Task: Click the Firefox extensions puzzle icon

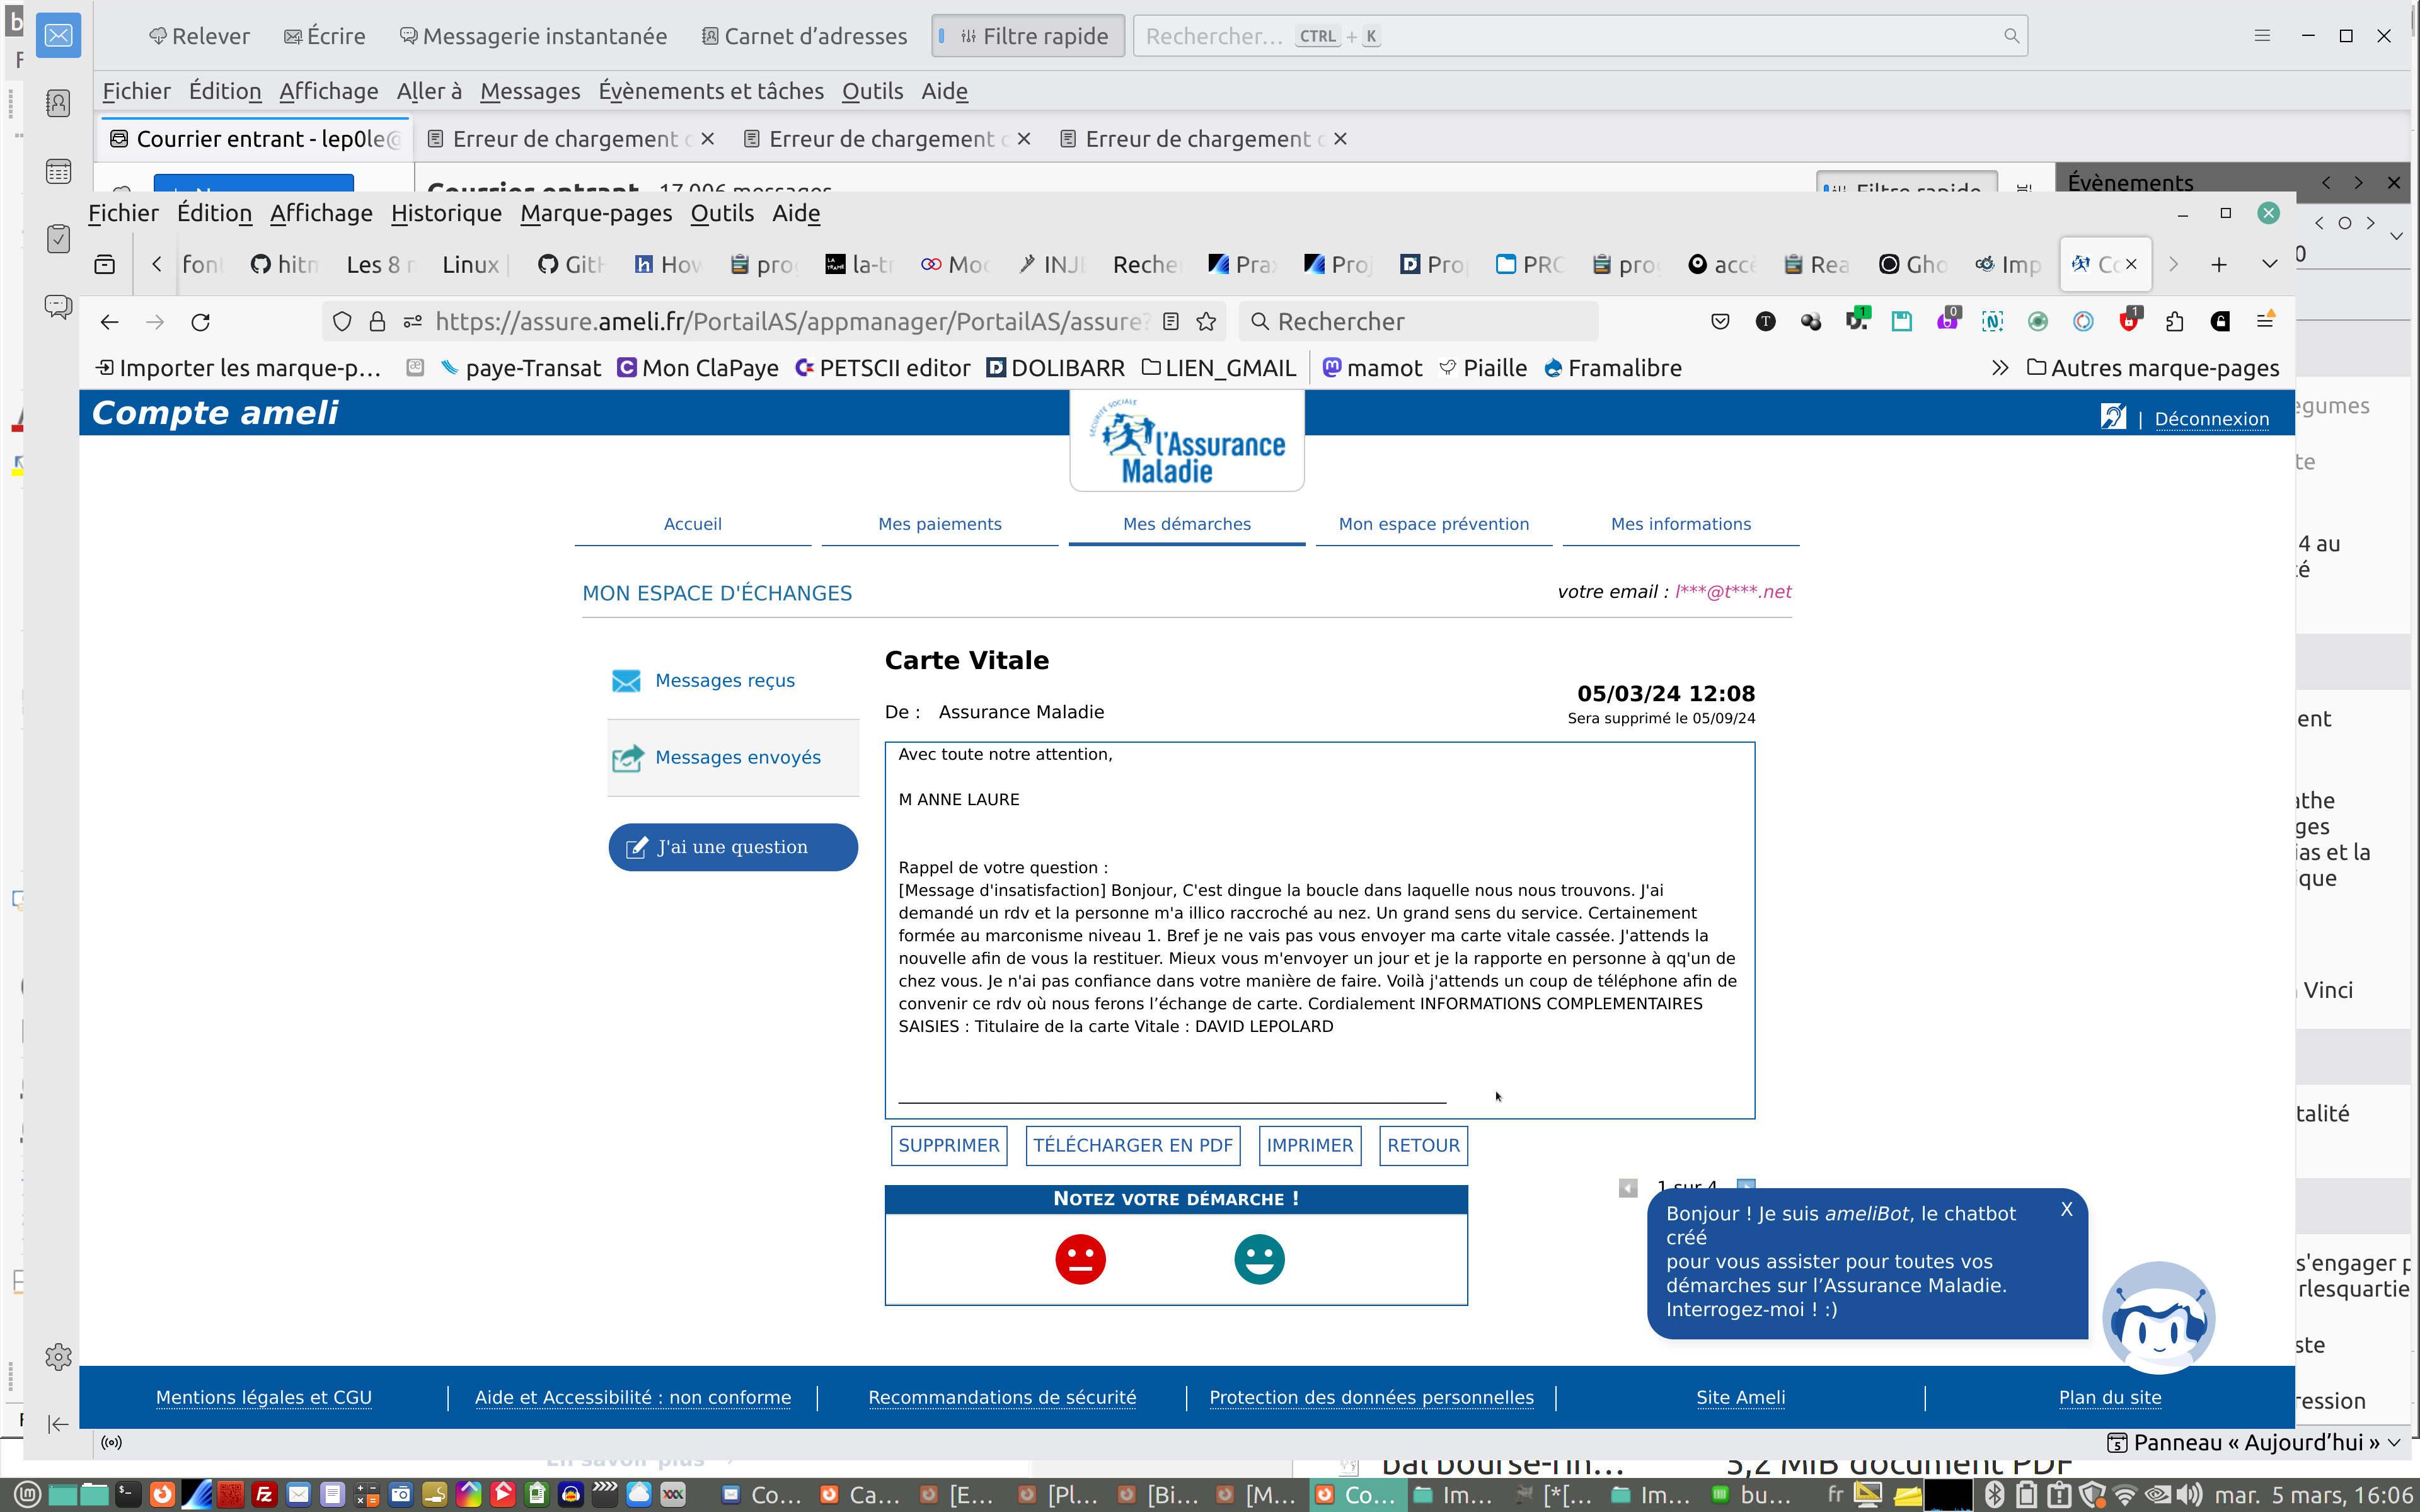Action: [x=2174, y=322]
